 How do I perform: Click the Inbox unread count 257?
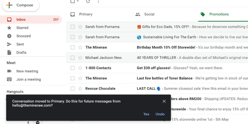pos(56,20)
